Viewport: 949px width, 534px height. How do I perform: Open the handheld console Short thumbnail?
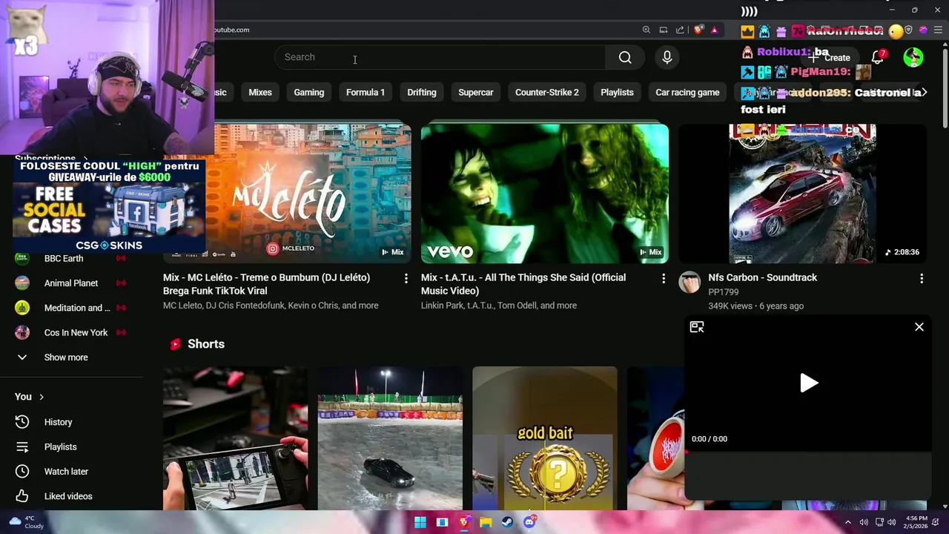point(235,438)
